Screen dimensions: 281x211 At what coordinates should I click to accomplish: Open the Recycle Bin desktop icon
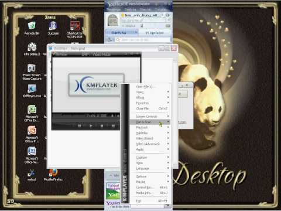tap(32, 28)
